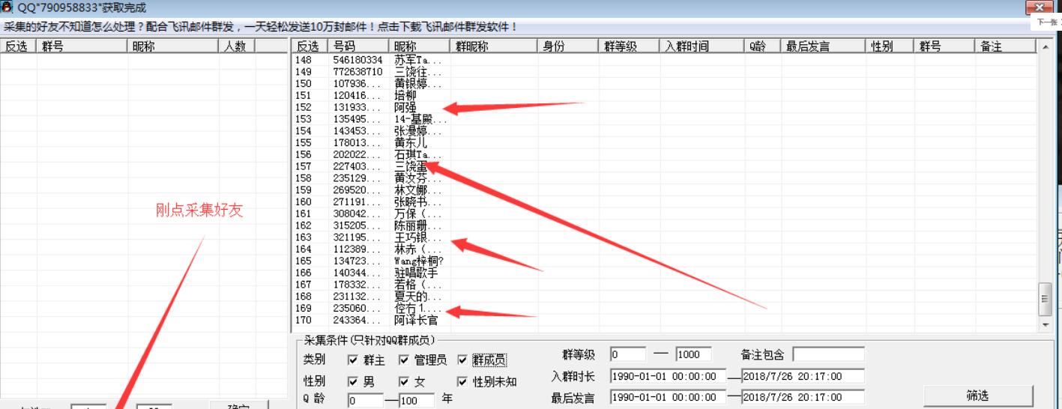Click the QQ penguin icon in the title bar
Viewport: 1062px width, 409px height.
coord(7,7)
